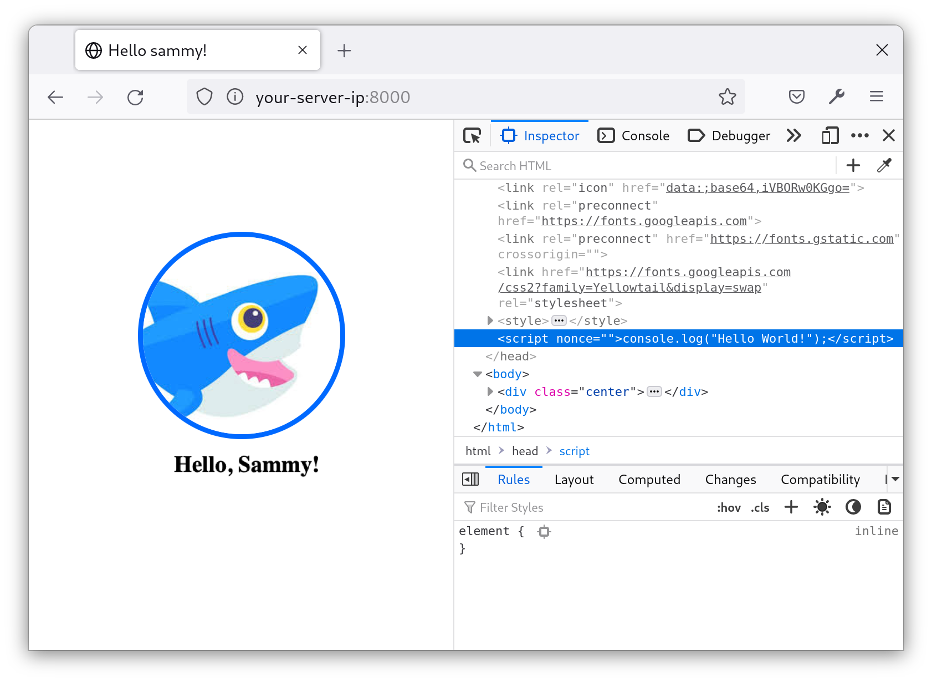Click the Sammy shark image

click(242, 335)
